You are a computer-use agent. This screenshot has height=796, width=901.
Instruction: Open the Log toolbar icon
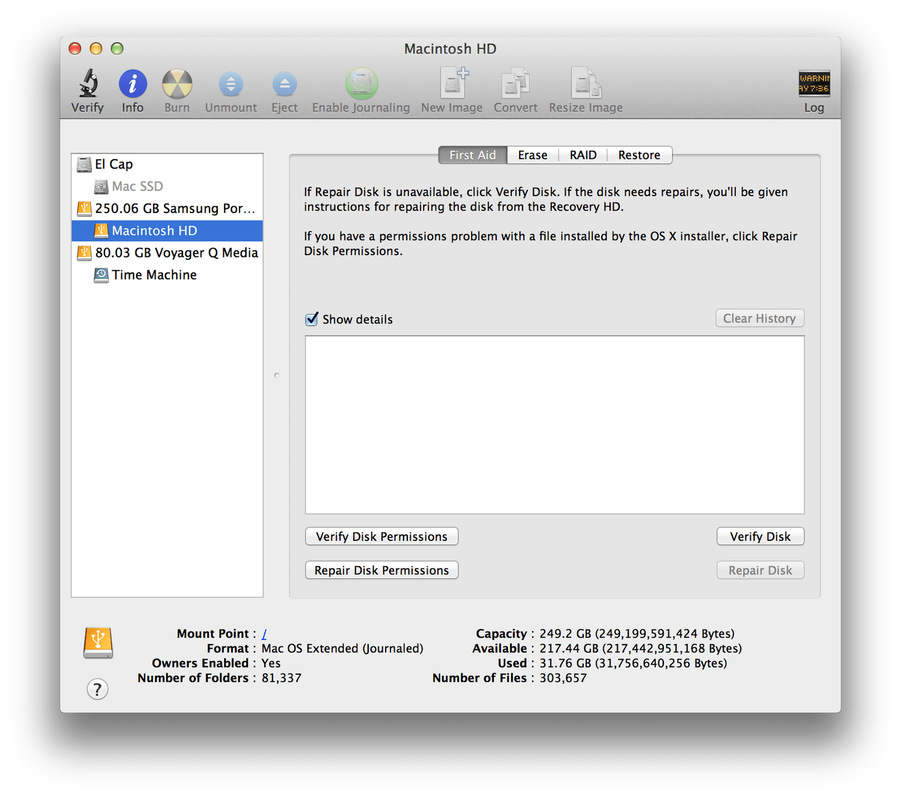click(x=814, y=83)
